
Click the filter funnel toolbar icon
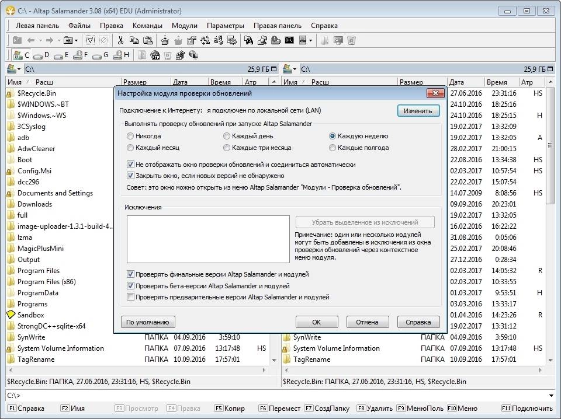click(x=90, y=40)
